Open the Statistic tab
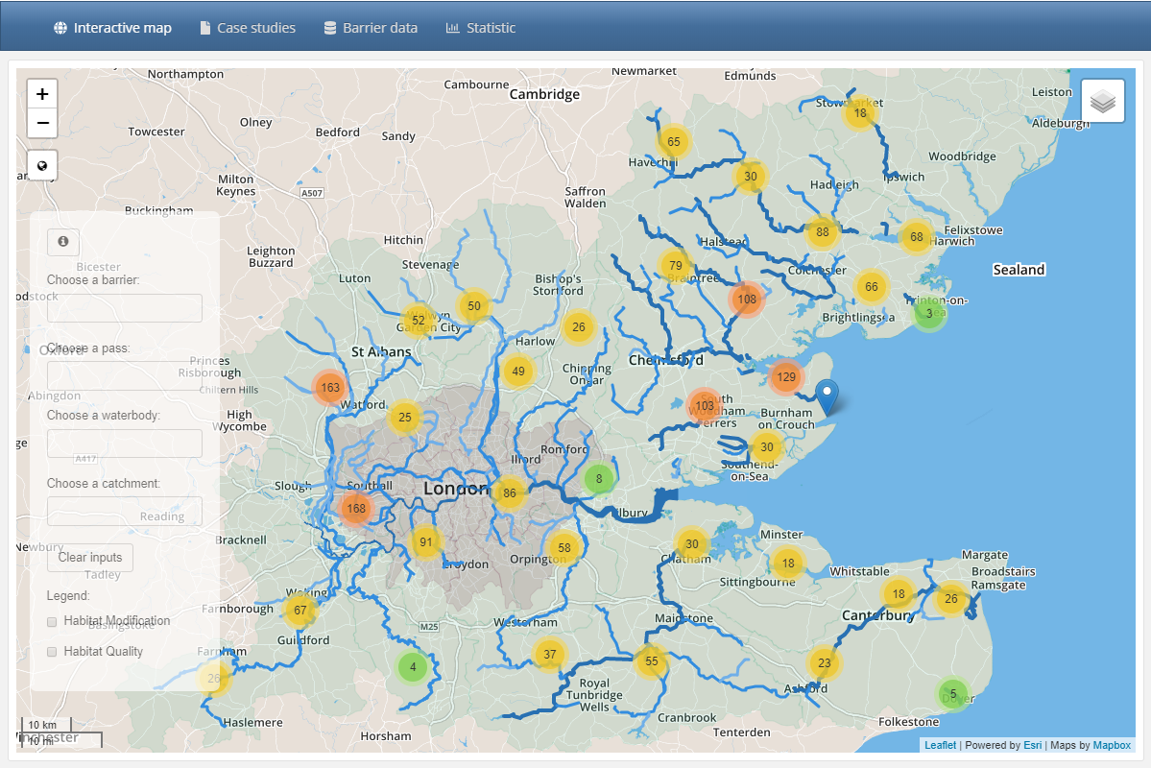Image resolution: width=1151 pixels, height=768 pixels. click(481, 28)
